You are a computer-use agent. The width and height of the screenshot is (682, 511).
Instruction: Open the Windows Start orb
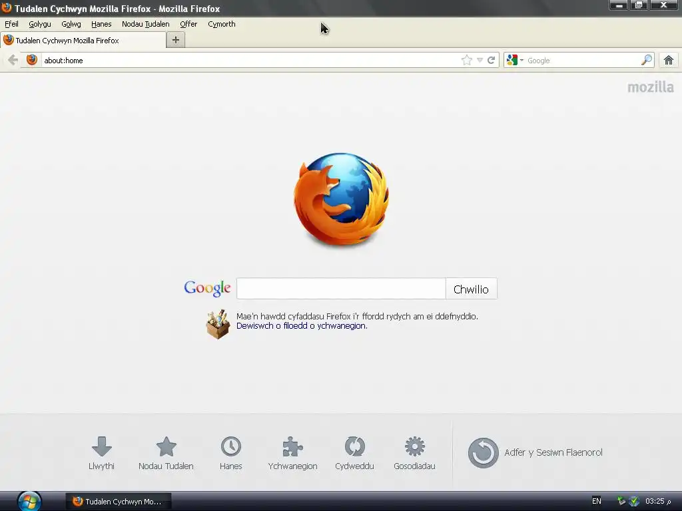[29, 502]
